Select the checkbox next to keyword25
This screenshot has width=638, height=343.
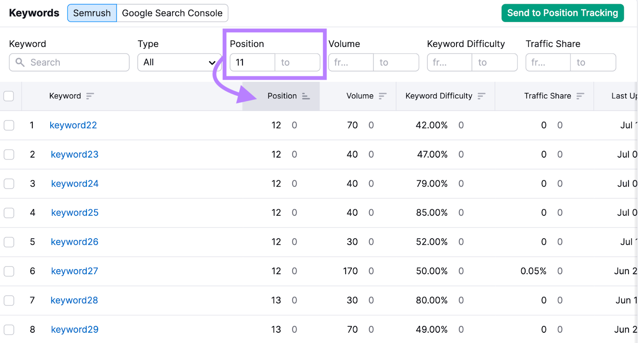(x=9, y=213)
